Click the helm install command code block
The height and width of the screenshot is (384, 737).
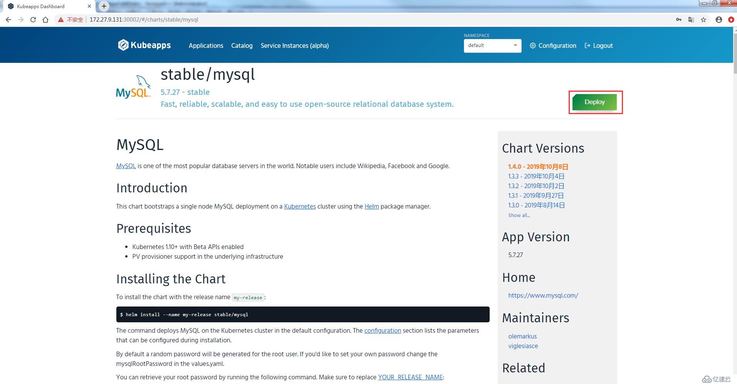point(303,314)
